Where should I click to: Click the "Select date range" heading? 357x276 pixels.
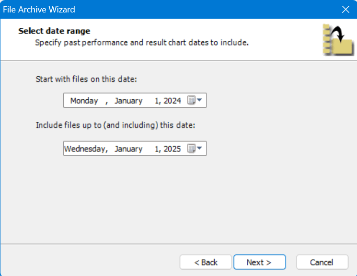54,31
